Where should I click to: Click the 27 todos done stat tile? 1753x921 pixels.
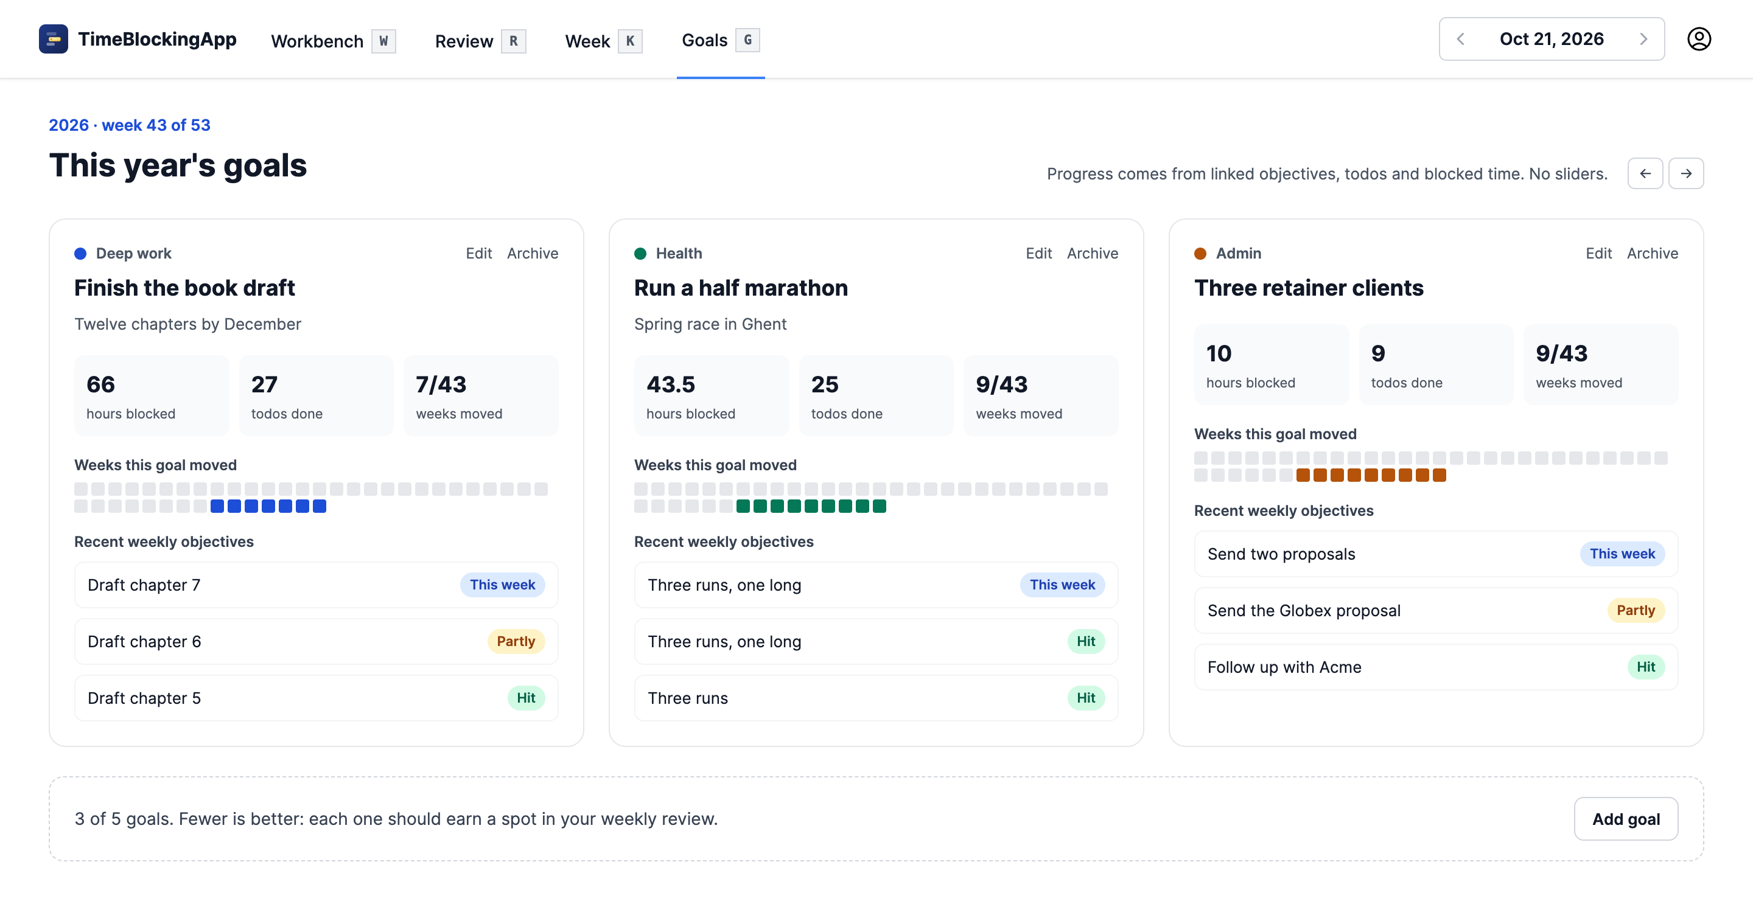[316, 395]
